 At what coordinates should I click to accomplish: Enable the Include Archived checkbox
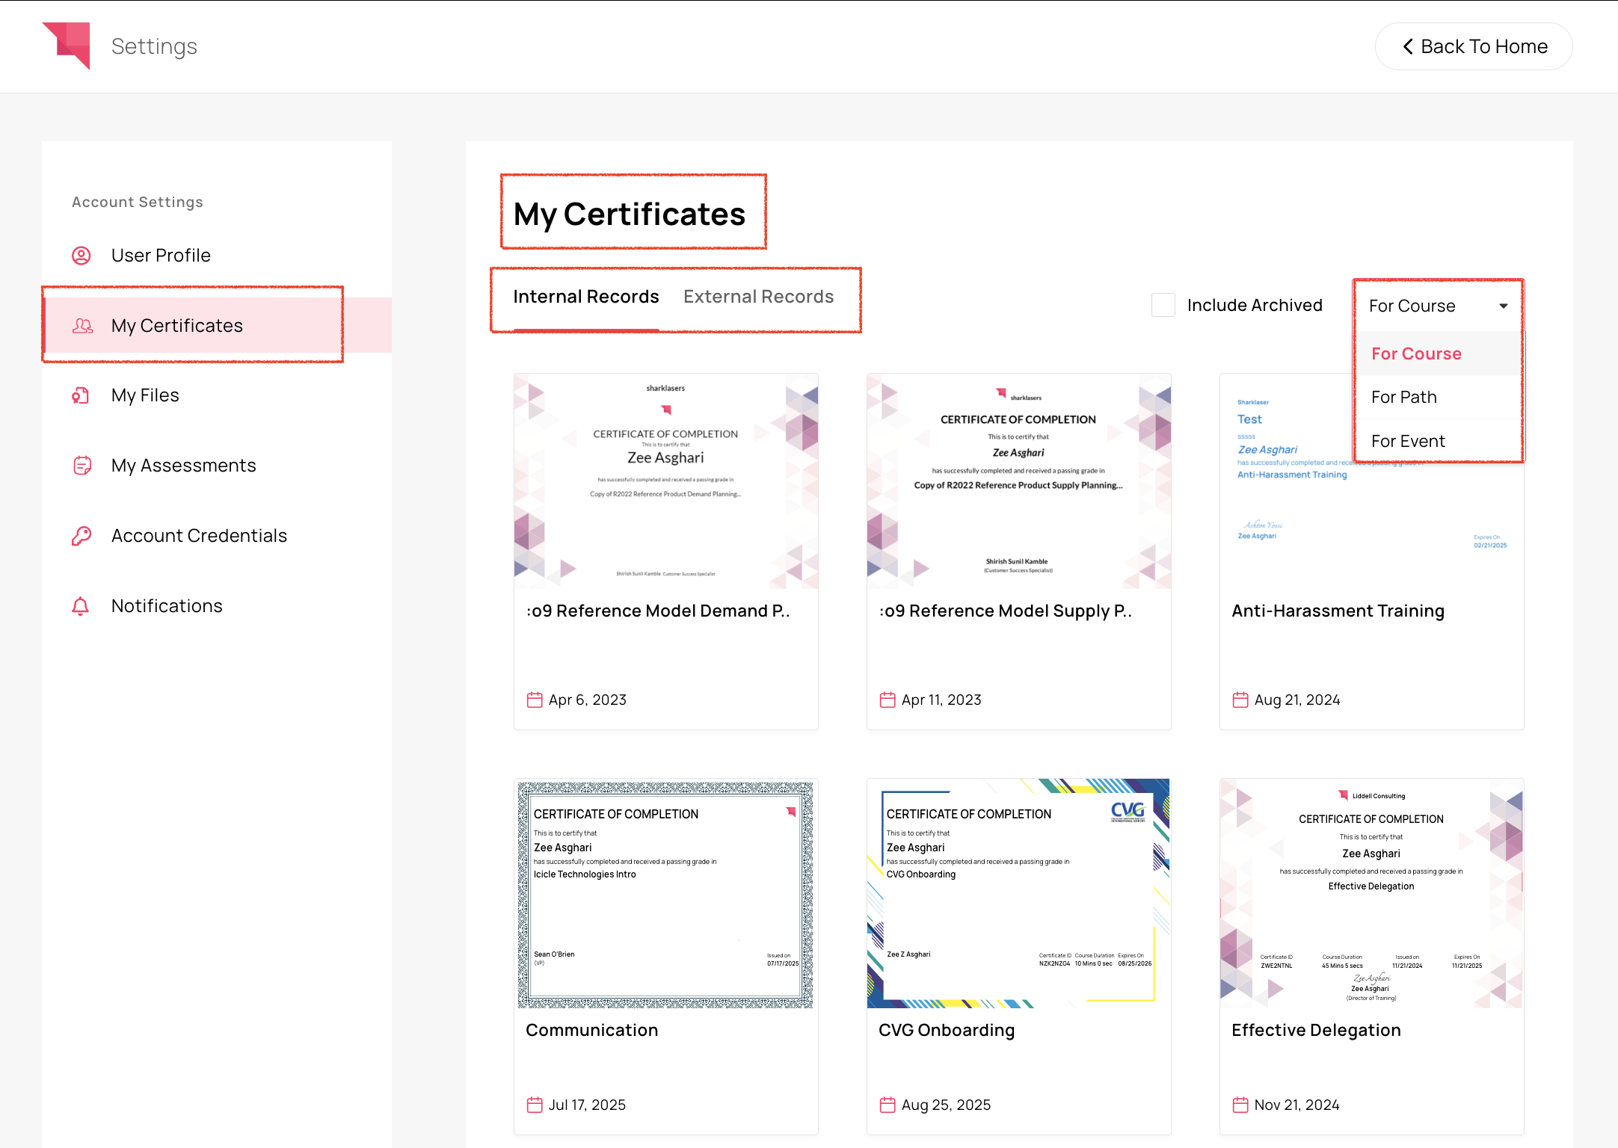pyautogui.click(x=1163, y=305)
